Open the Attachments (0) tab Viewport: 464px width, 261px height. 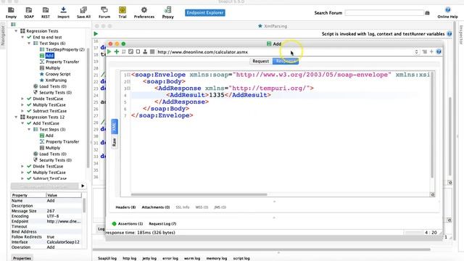tap(156, 207)
